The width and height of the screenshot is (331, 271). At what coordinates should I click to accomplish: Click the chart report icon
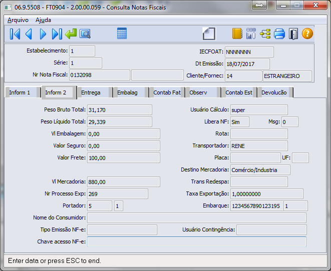coord(251,33)
